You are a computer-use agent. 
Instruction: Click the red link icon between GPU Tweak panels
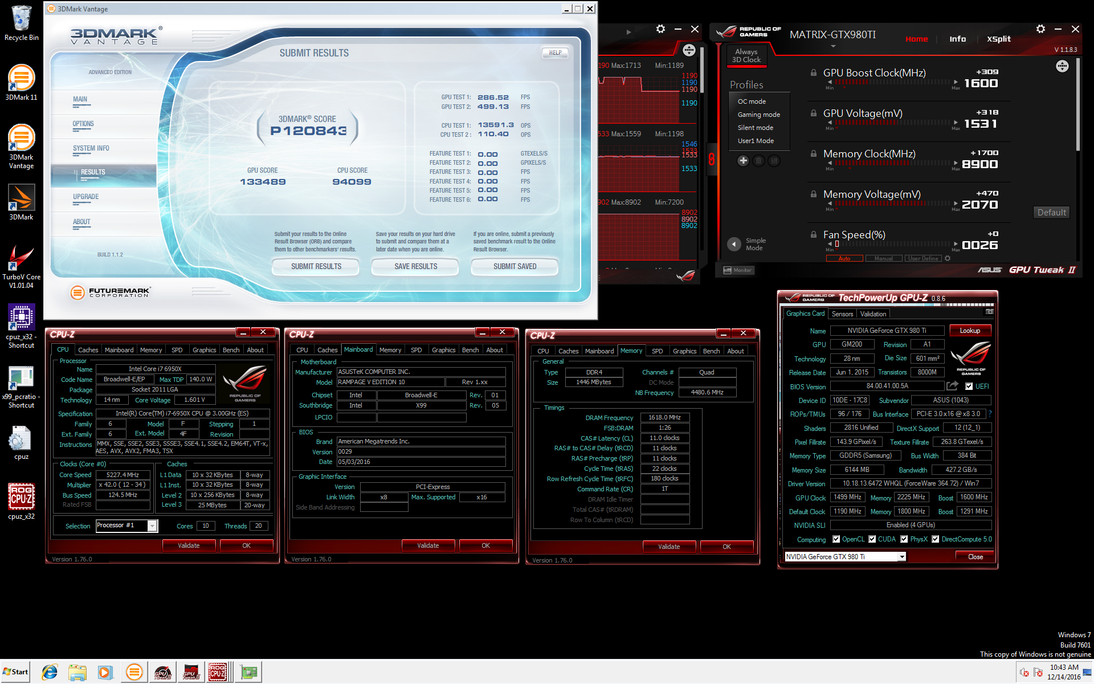[711, 159]
